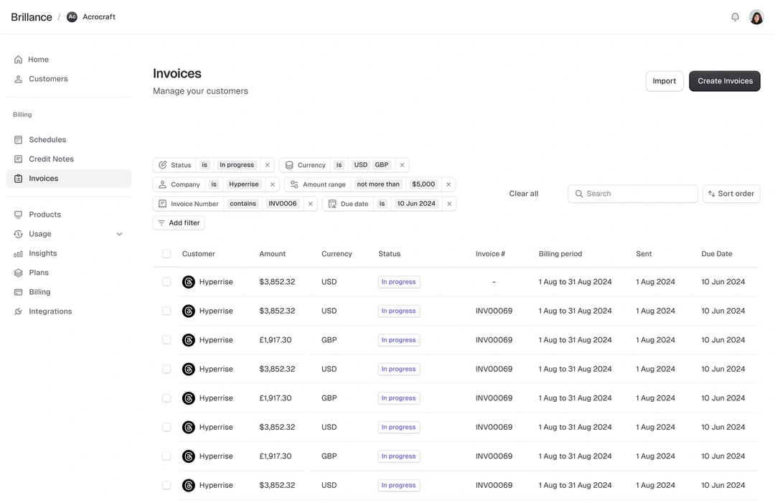Click the Customers sidebar icon

coord(18,79)
